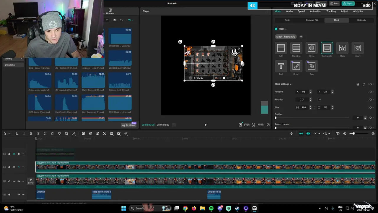Reset mask settings with circular arrow
Viewport: 378px width, 213px height.
(364, 84)
